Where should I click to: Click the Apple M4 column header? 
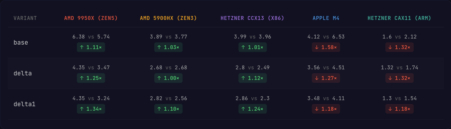(x=326, y=18)
